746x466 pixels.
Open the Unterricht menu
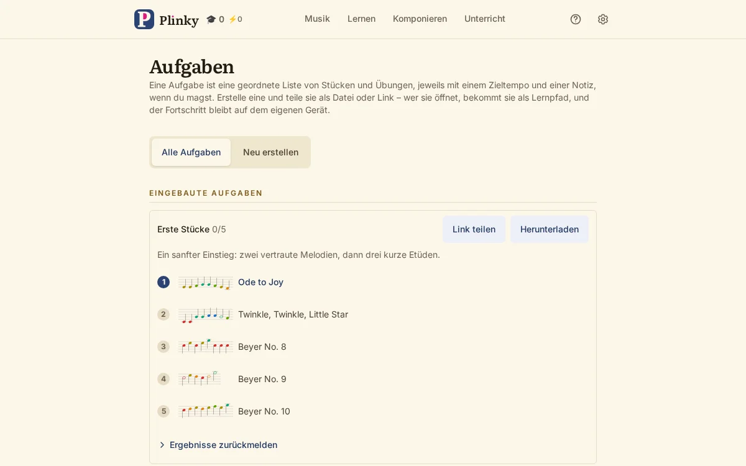[x=485, y=19]
